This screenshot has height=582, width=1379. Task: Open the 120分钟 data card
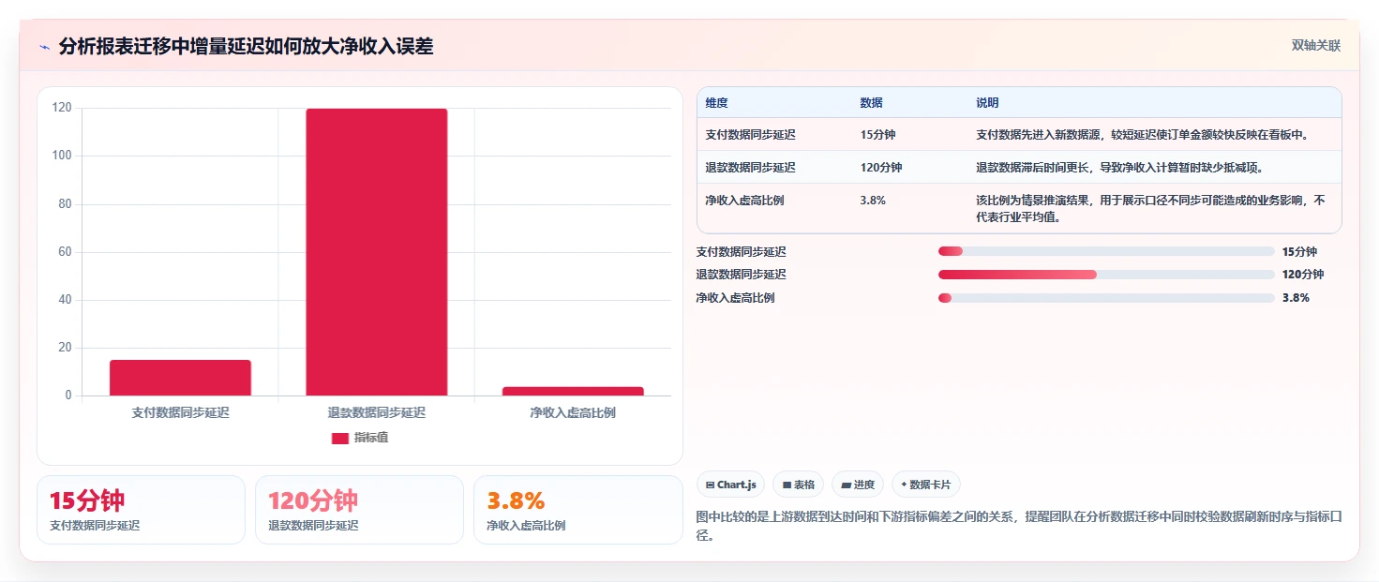pos(359,510)
